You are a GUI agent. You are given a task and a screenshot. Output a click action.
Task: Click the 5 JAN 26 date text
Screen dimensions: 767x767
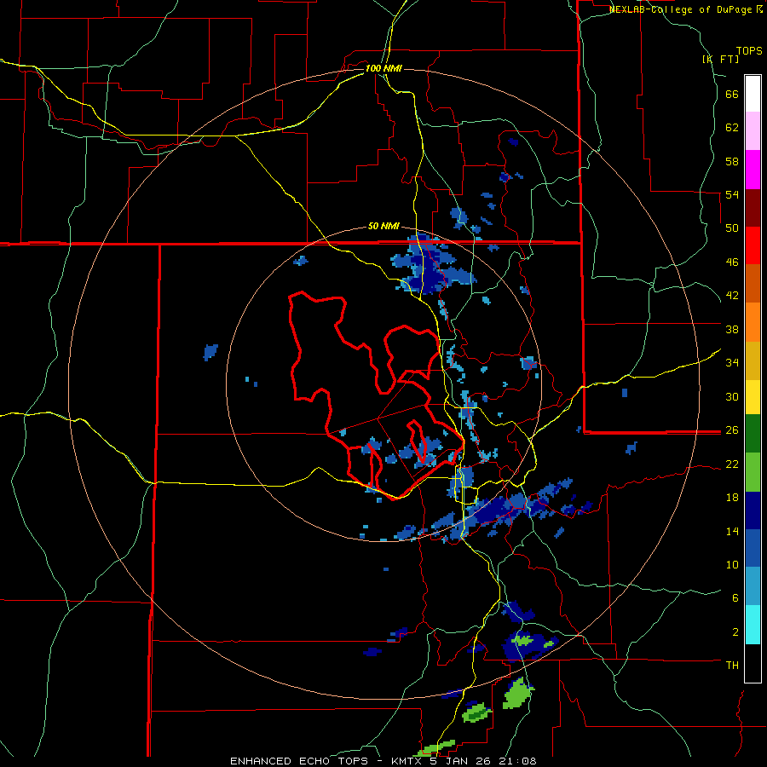[461, 761]
